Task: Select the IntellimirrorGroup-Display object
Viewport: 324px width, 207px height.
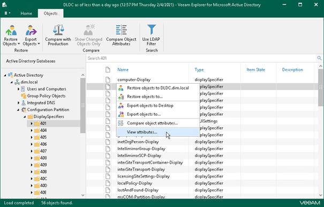Action: click(141, 149)
